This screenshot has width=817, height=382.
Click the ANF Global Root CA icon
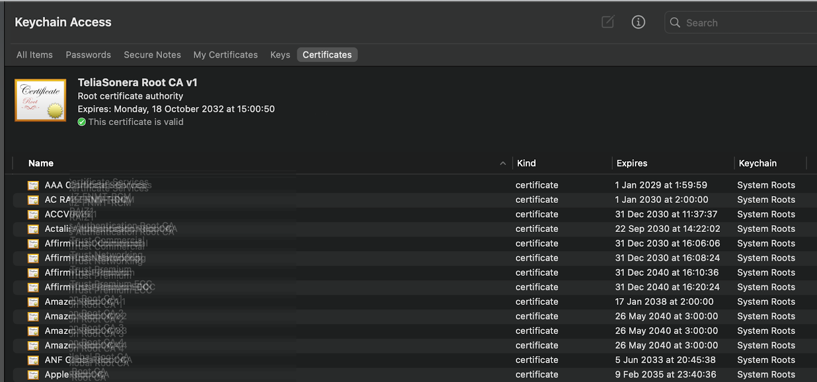[33, 360]
